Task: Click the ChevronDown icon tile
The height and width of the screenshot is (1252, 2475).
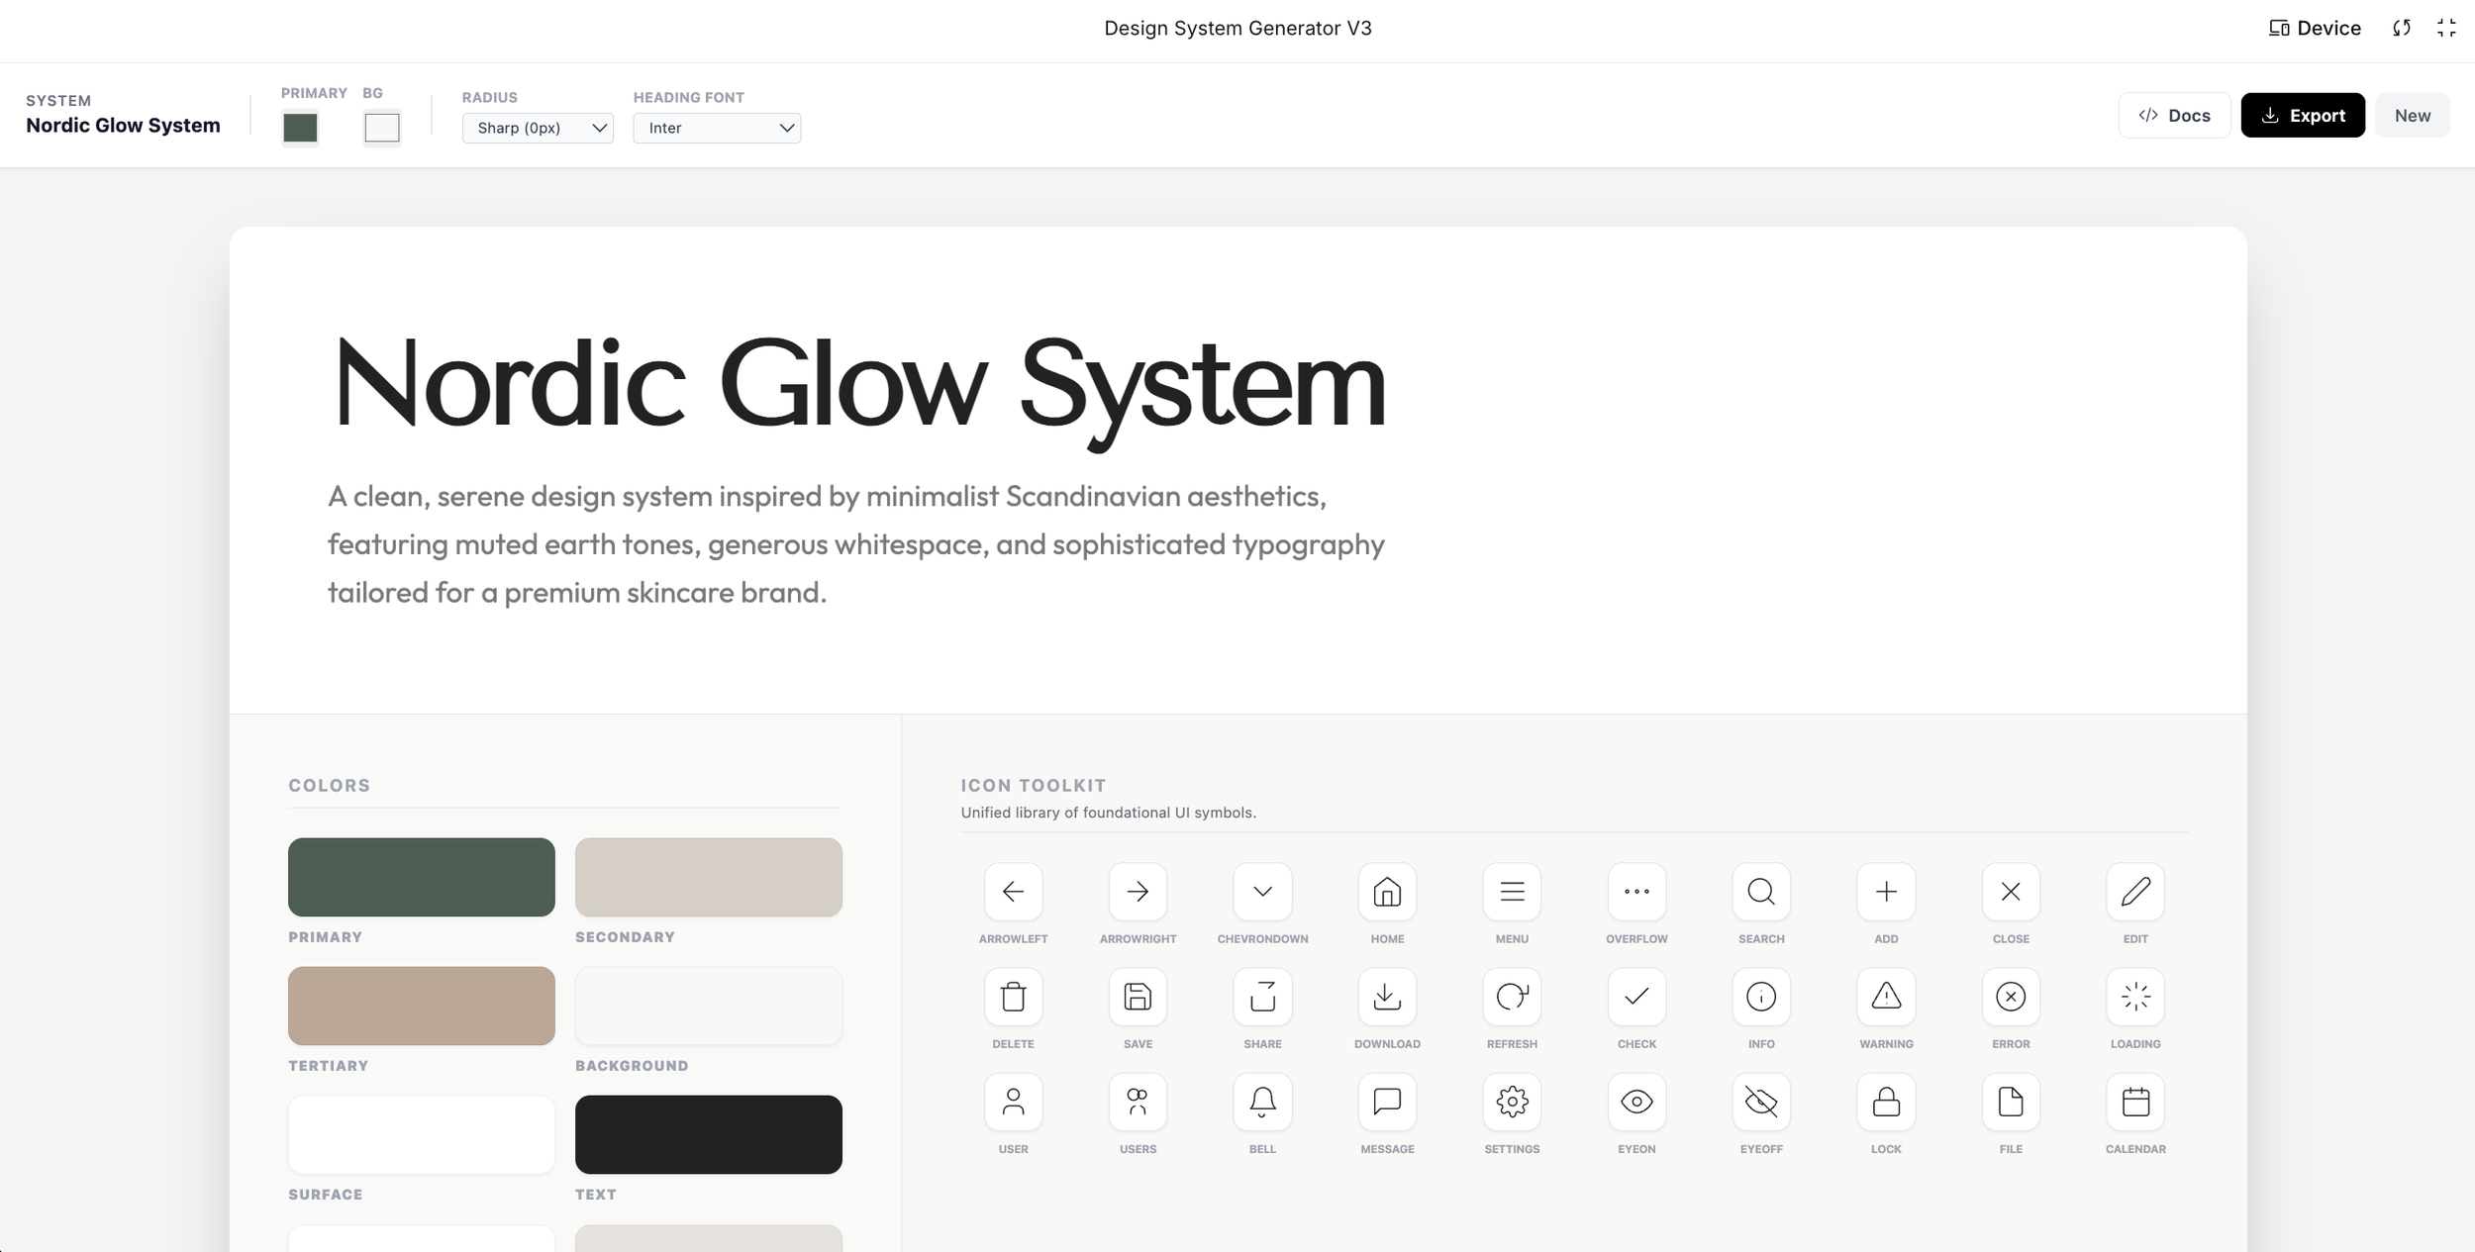Action: [1262, 892]
